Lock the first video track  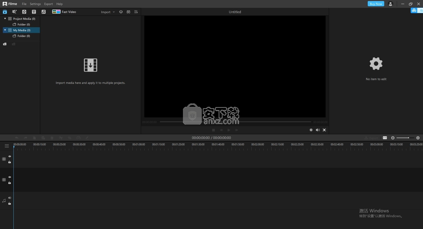10,162
